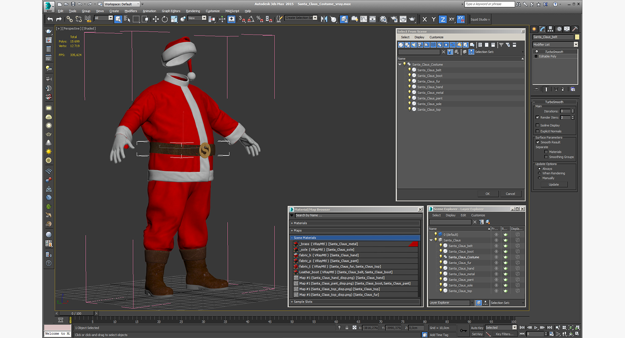
Task: Open the Modifiers menu
Action: coord(130,11)
